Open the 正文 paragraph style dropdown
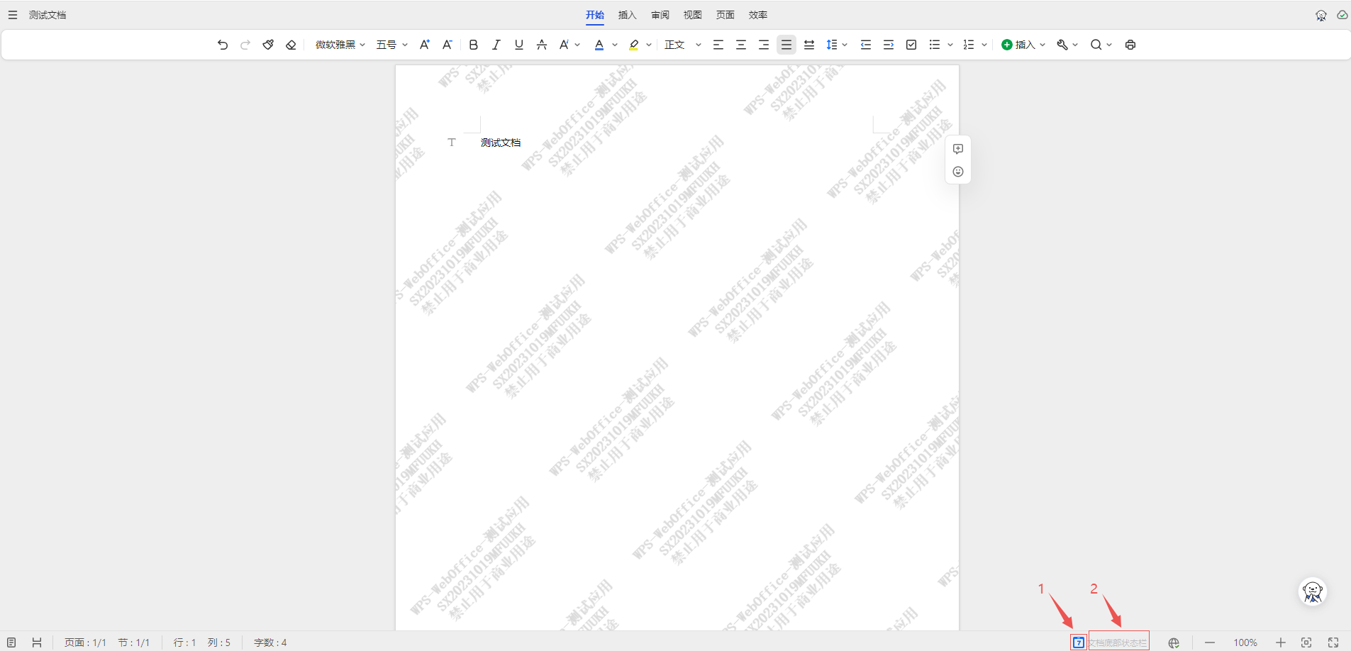Image resolution: width=1351 pixels, height=651 pixels. (x=683, y=45)
